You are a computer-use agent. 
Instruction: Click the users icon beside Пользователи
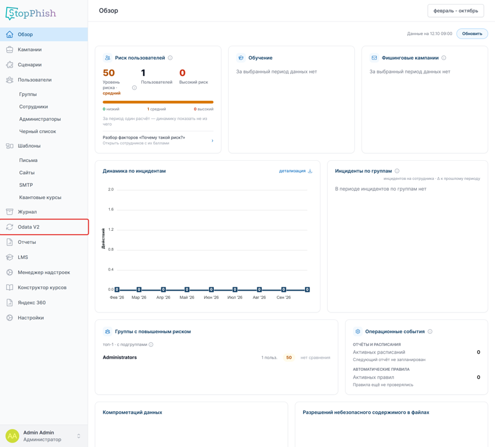tap(10, 80)
